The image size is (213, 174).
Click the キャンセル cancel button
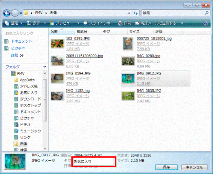[194, 167]
